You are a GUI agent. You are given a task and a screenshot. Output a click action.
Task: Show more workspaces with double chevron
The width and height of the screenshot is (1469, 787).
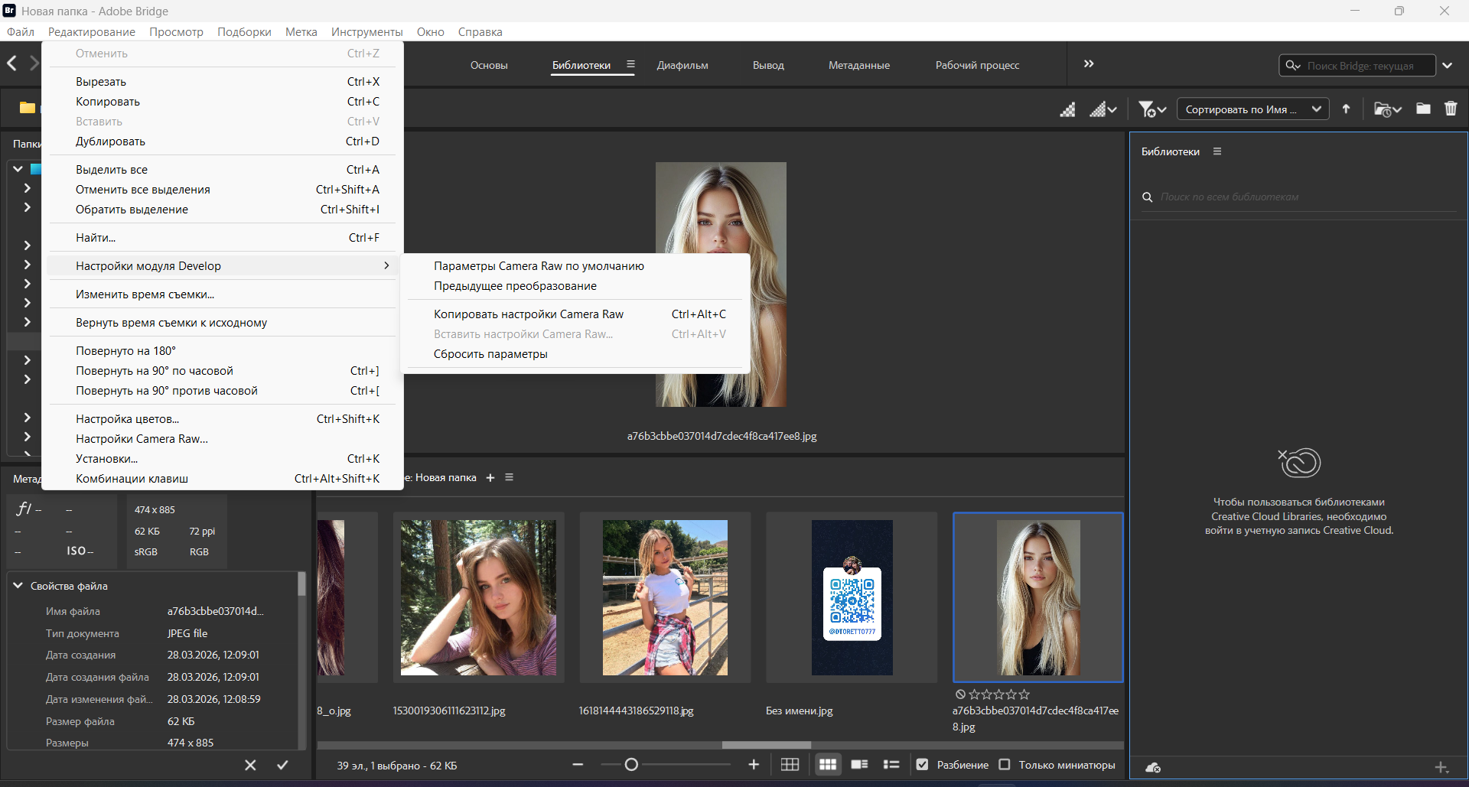(1089, 64)
